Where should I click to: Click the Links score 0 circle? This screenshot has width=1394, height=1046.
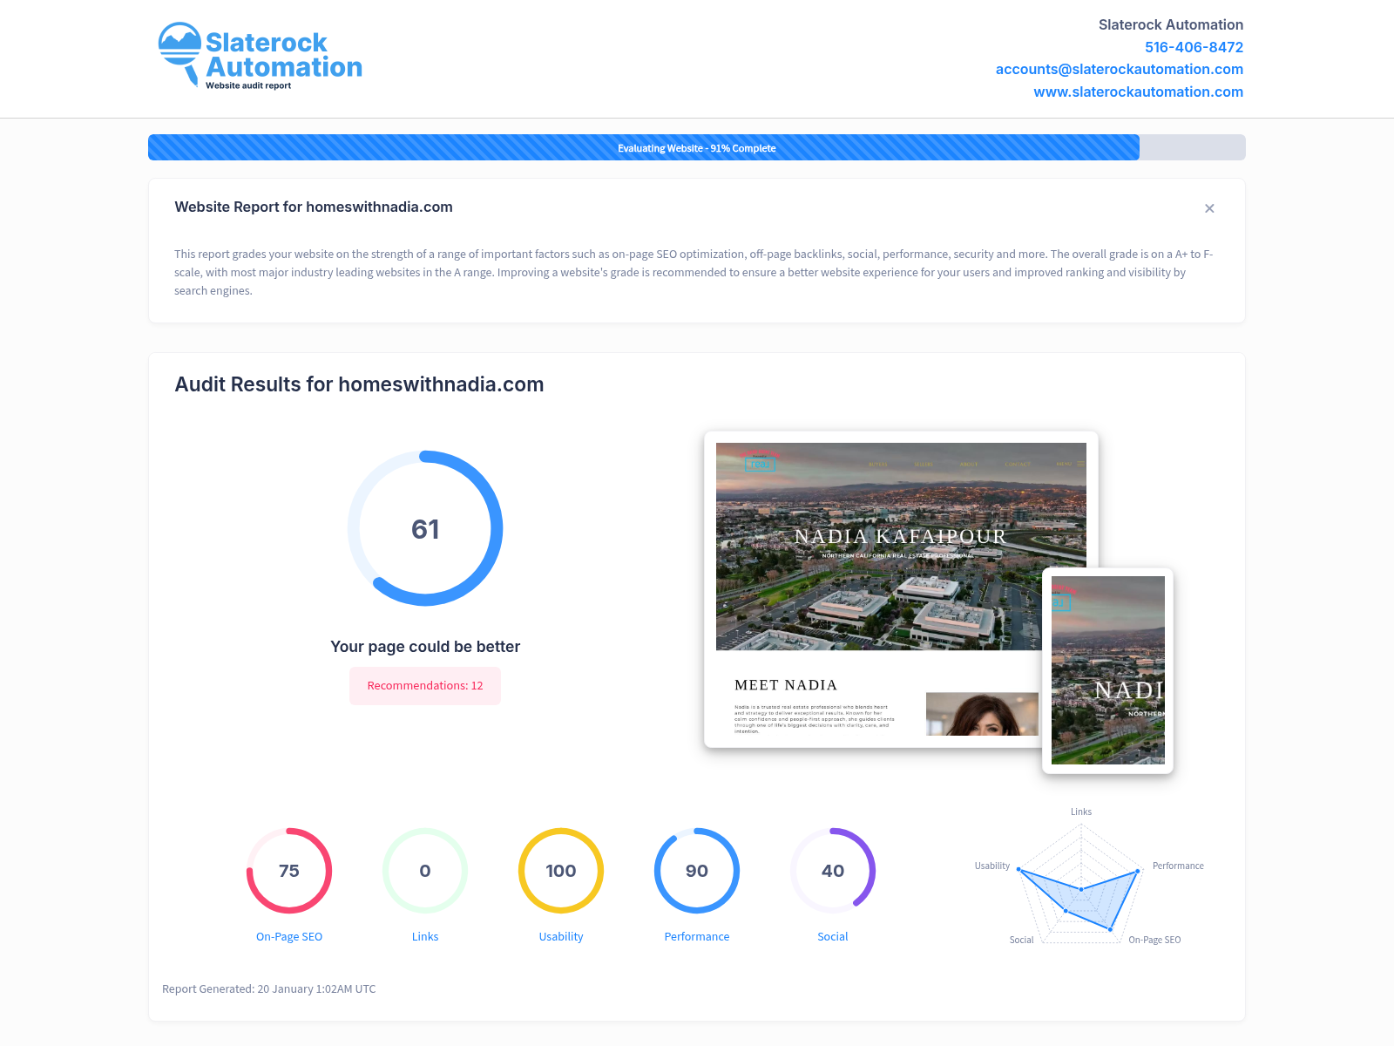point(425,871)
